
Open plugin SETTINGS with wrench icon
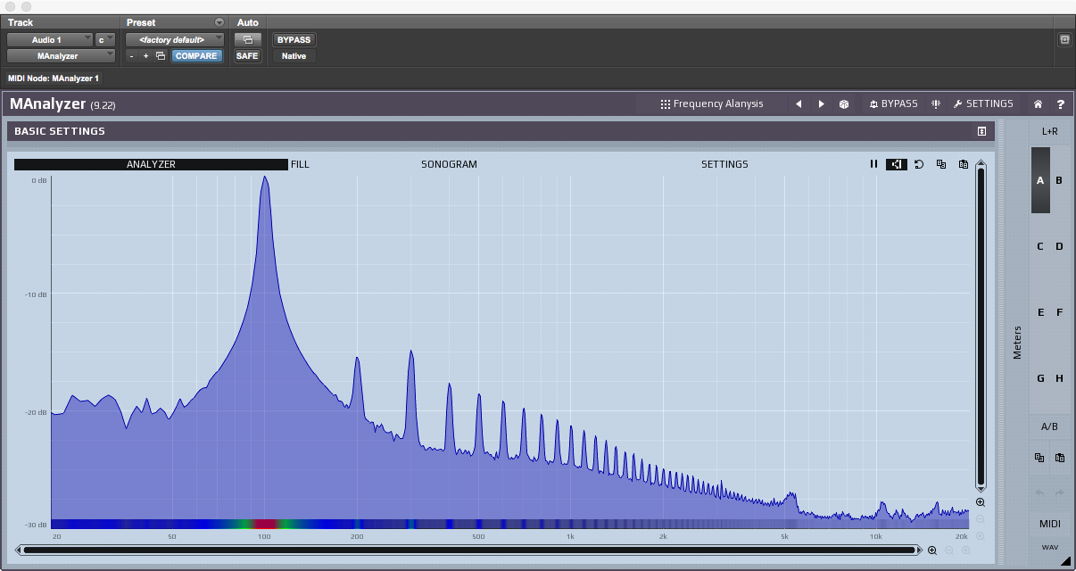(x=983, y=104)
